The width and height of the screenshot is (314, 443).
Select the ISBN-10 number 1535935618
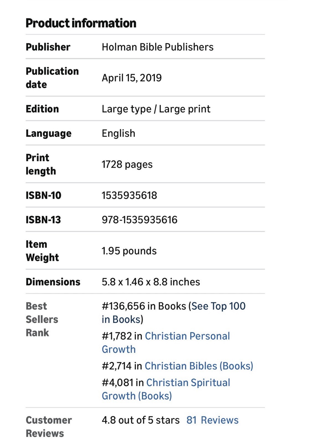129,195
